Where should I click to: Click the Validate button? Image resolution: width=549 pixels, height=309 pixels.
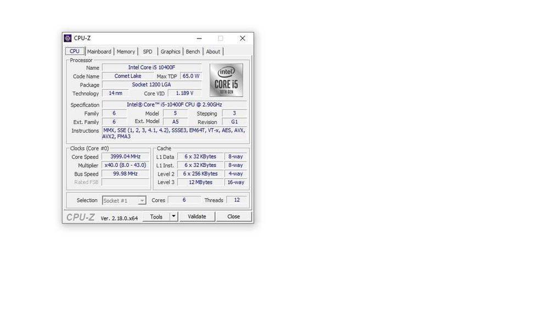(197, 217)
